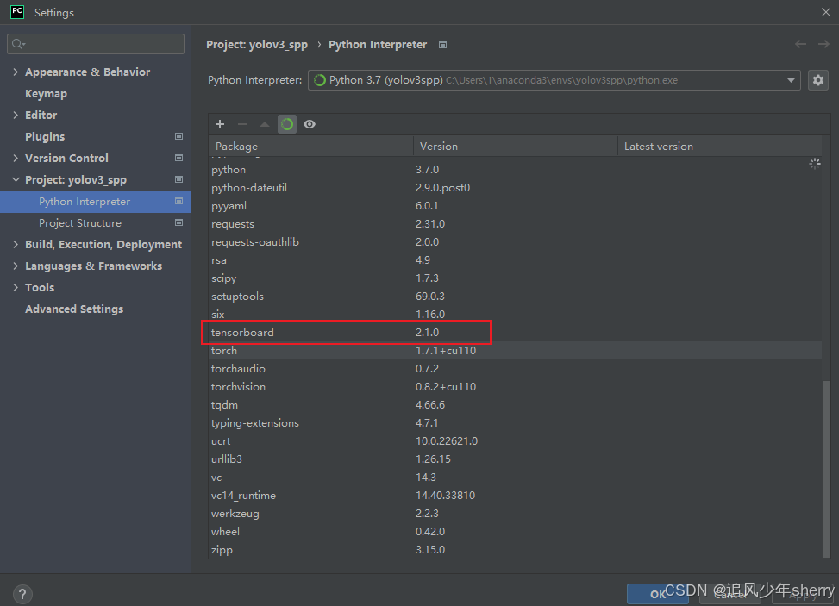Click the back navigation arrow

(800, 44)
